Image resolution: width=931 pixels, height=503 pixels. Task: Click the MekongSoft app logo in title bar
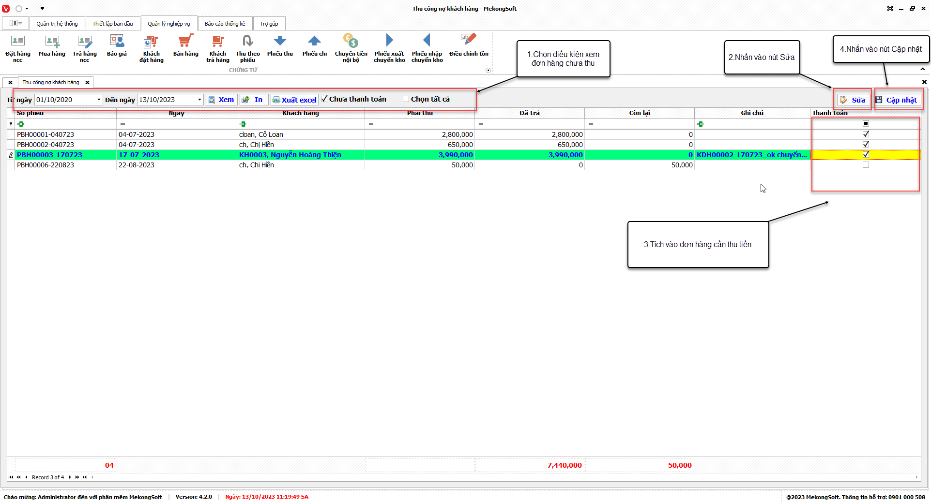(x=6, y=9)
